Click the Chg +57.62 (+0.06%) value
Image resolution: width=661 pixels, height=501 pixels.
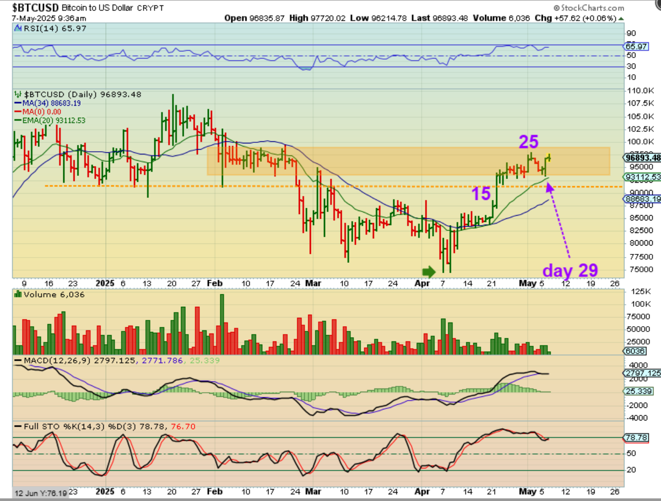click(x=576, y=18)
